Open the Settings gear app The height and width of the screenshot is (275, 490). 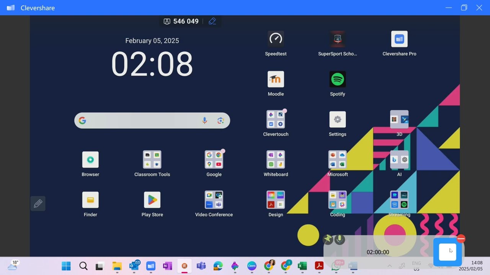pos(337,120)
